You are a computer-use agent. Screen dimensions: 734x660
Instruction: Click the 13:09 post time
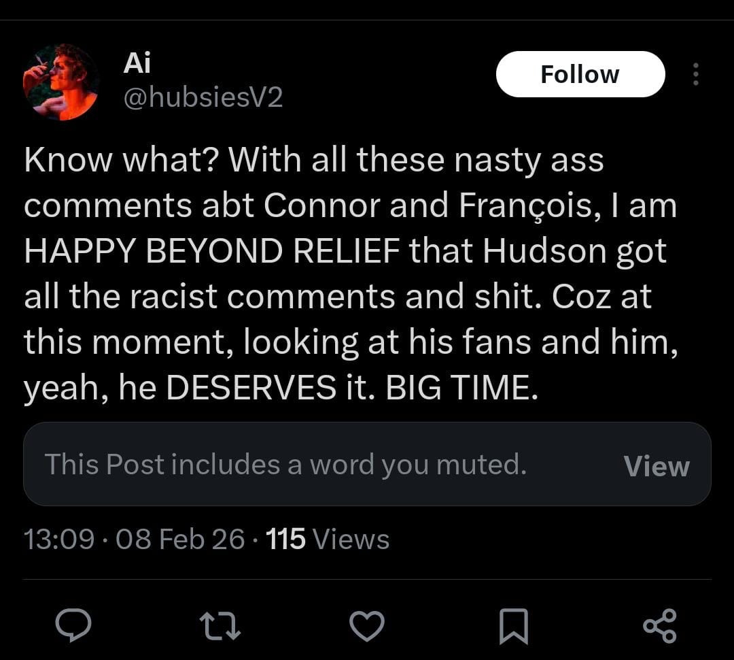tap(58, 540)
